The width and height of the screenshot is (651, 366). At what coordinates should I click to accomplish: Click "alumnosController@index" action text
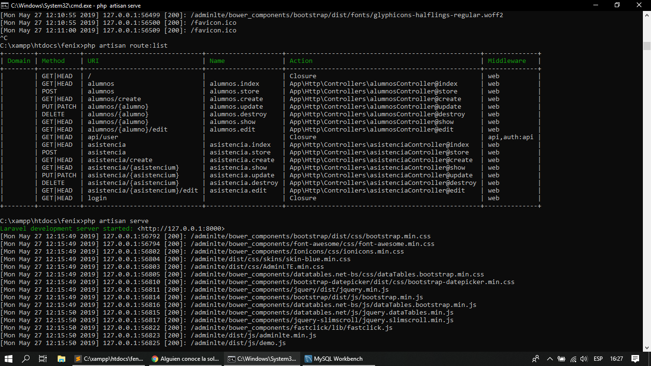(x=414, y=83)
